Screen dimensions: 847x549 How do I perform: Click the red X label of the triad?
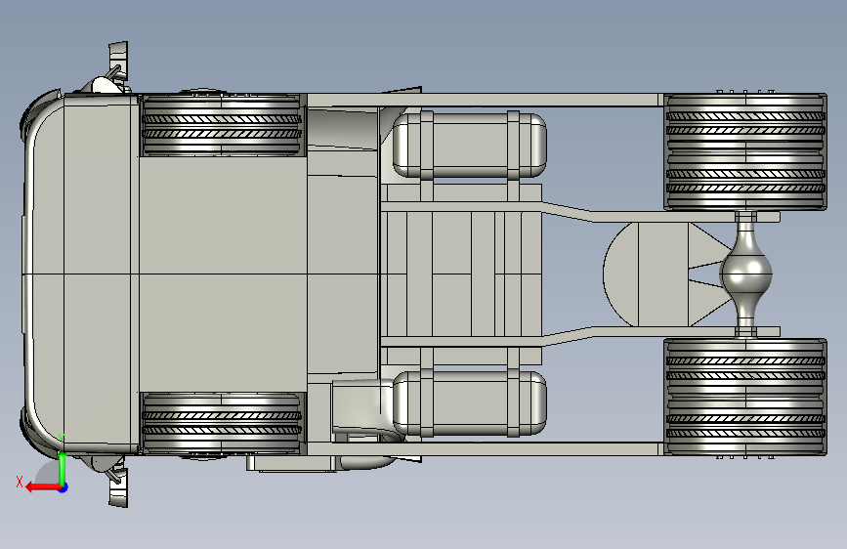tap(20, 482)
